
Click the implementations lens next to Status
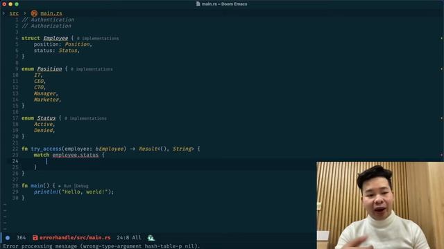click(85, 118)
